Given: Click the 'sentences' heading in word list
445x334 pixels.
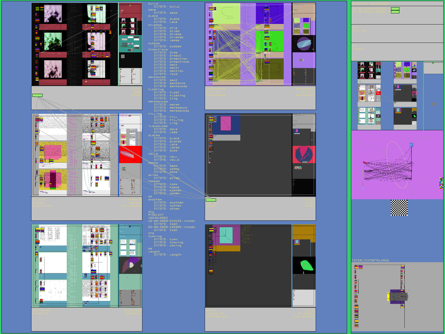Looking at the screenshot, I should [x=157, y=77].
